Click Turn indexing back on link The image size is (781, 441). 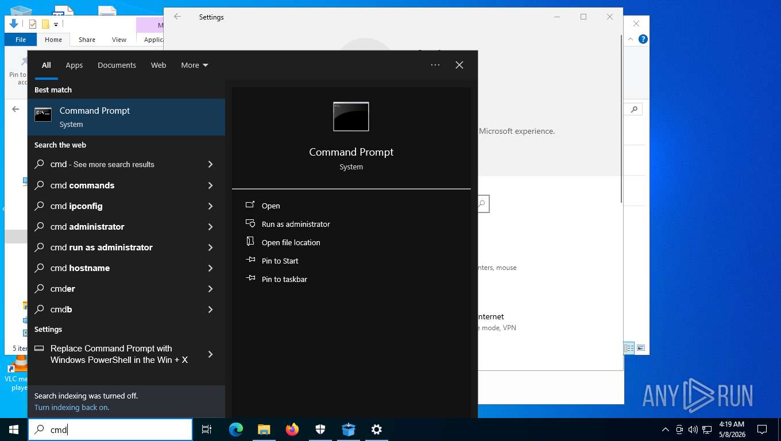click(72, 407)
